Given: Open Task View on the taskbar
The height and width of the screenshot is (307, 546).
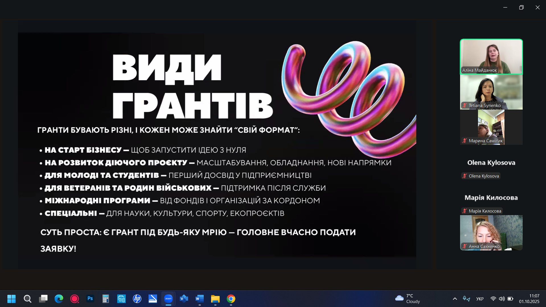Looking at the screenshot, I should (x=43, y=299).
